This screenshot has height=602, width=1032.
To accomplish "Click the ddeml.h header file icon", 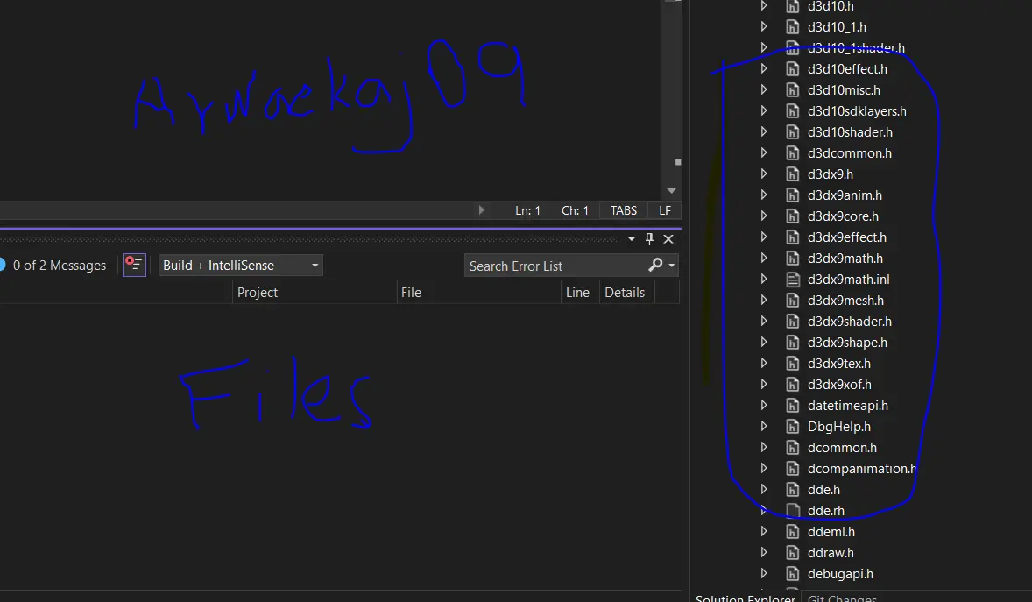I will pyautogui.click(x=793, y=532).
